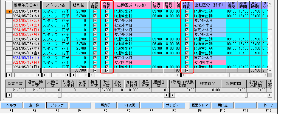Select the 2024/05/12(日) date cell

pos(27,62)
